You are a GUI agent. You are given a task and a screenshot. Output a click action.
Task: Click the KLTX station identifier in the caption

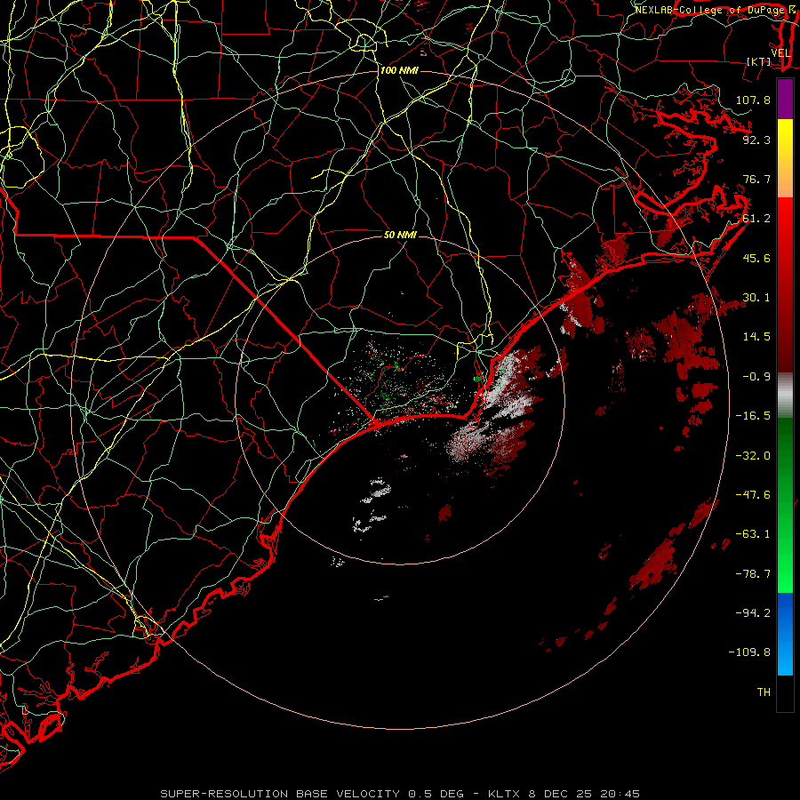pos(505,794)
